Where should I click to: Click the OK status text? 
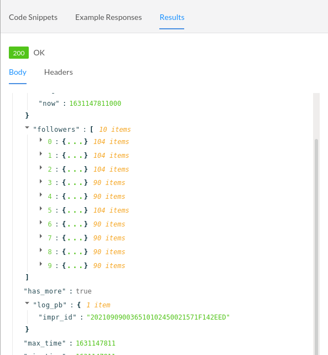[39, 53]
